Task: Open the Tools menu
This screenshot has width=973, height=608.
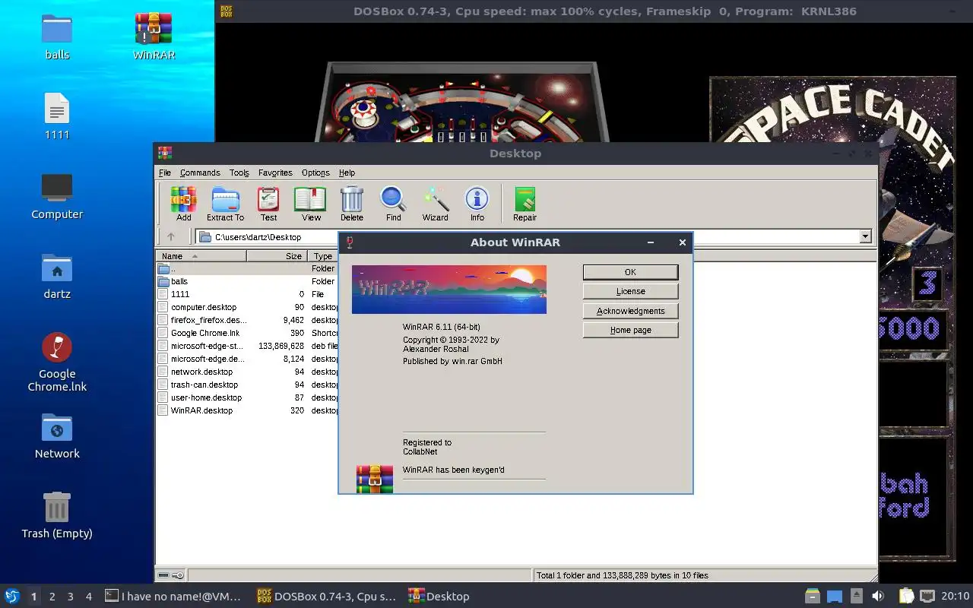Action: pos(239,173)
